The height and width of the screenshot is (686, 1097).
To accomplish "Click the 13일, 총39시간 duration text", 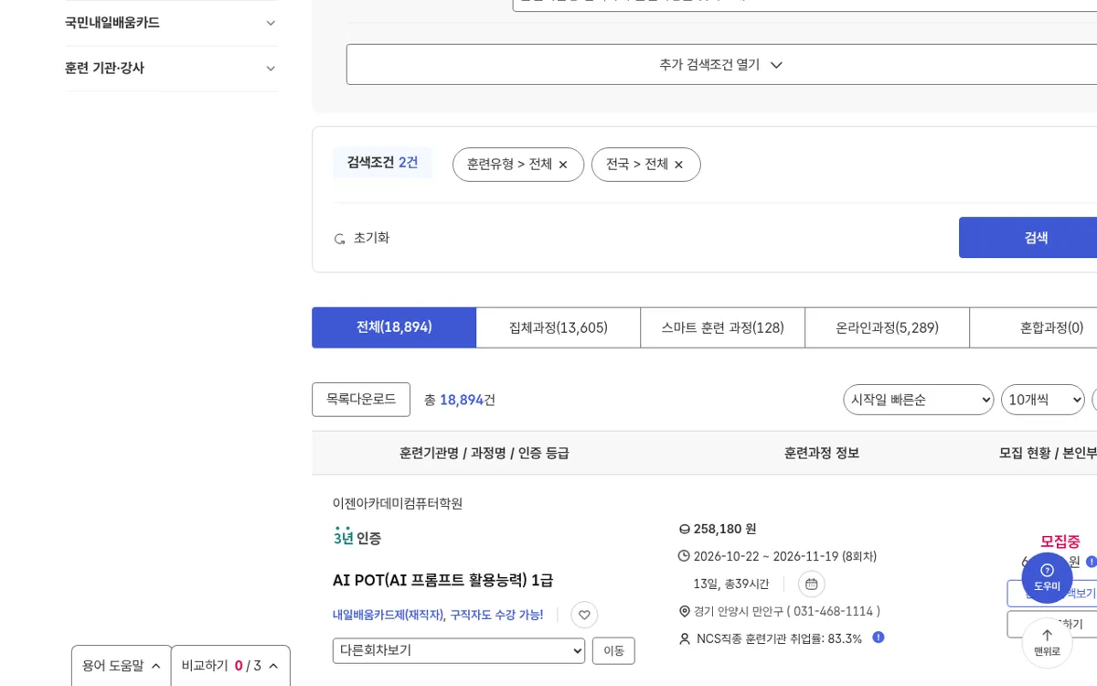I will click(731, 584).
